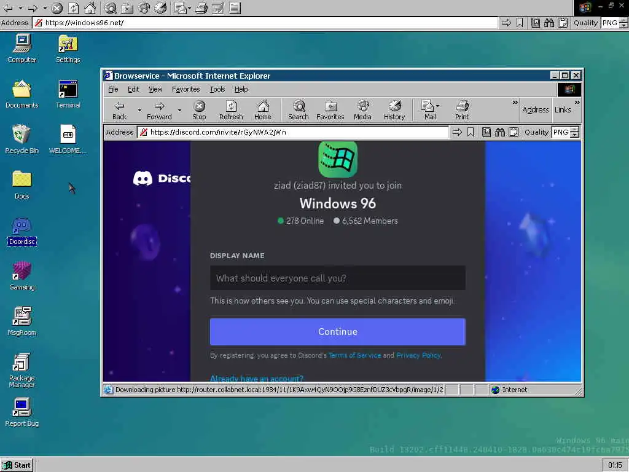Open the Privacy Policy link

418,355
